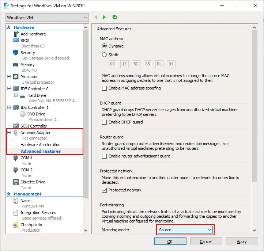Screen dimensions: 264x251
Task: Click the down arrow of the right pane scrollbar
Action: (254, 231)
